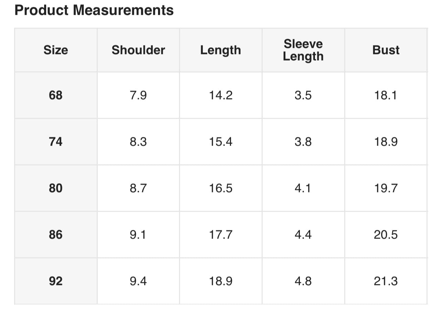Click length value 18.9 in last row
Viewport: 442px width, 316px height.
[221, 281]
